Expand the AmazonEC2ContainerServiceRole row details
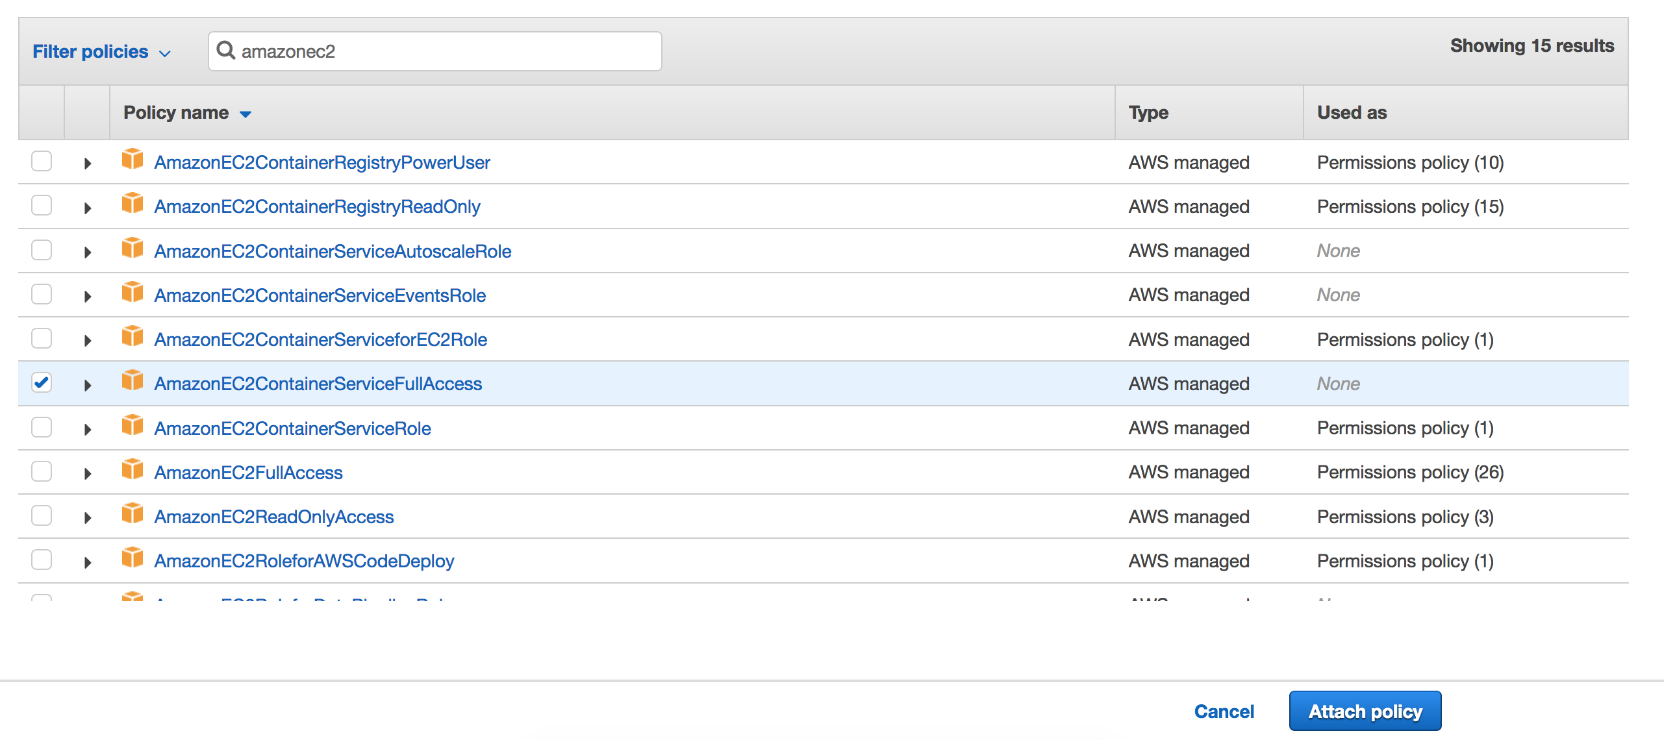This screenshot has width=1664, height=740. click(x=88, y=430)
